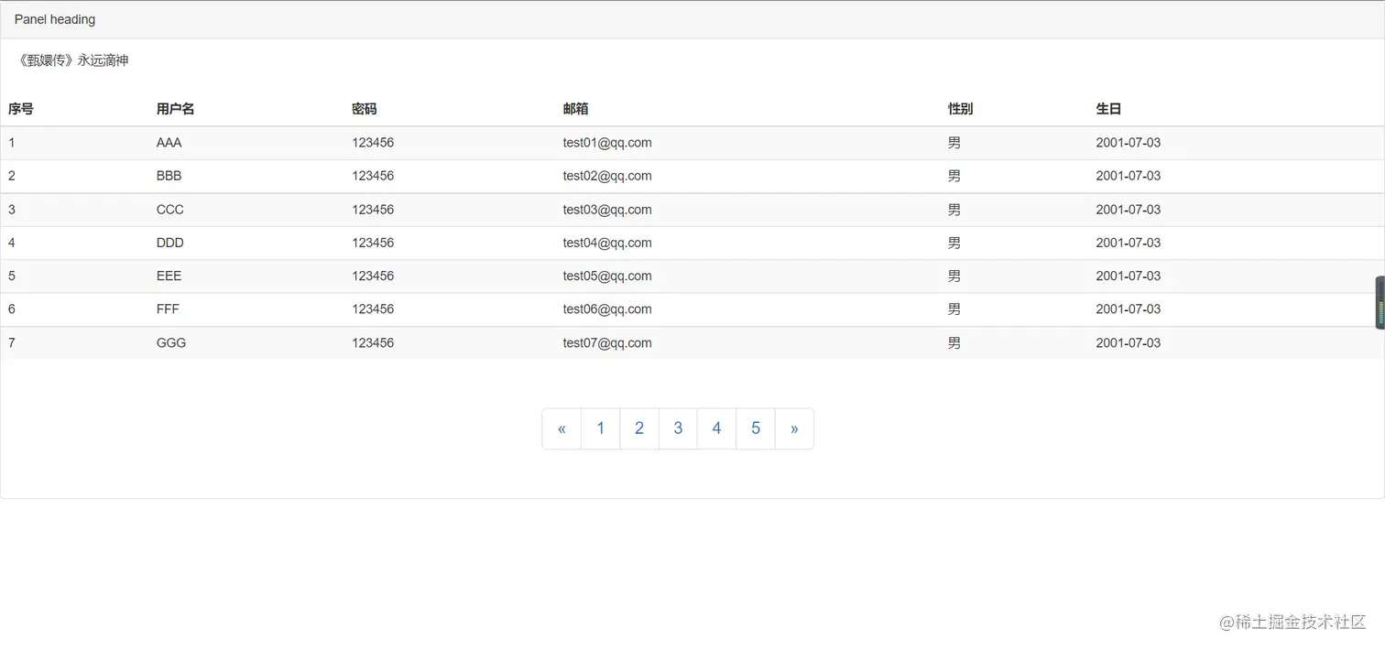Select username cell GGG

click(x=171, y=342)
